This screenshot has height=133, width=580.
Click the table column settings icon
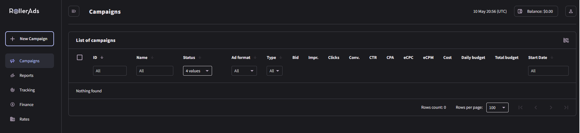(566, 40)
